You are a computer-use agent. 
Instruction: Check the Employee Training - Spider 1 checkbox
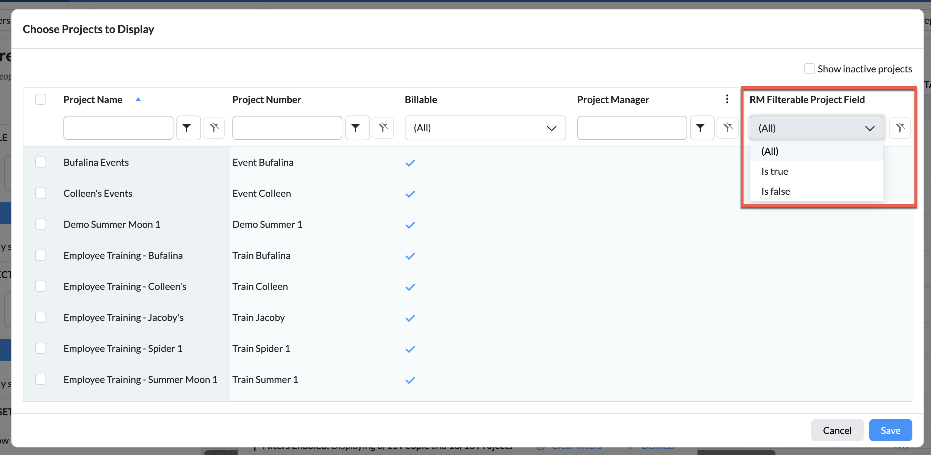[x=41, y=348]
